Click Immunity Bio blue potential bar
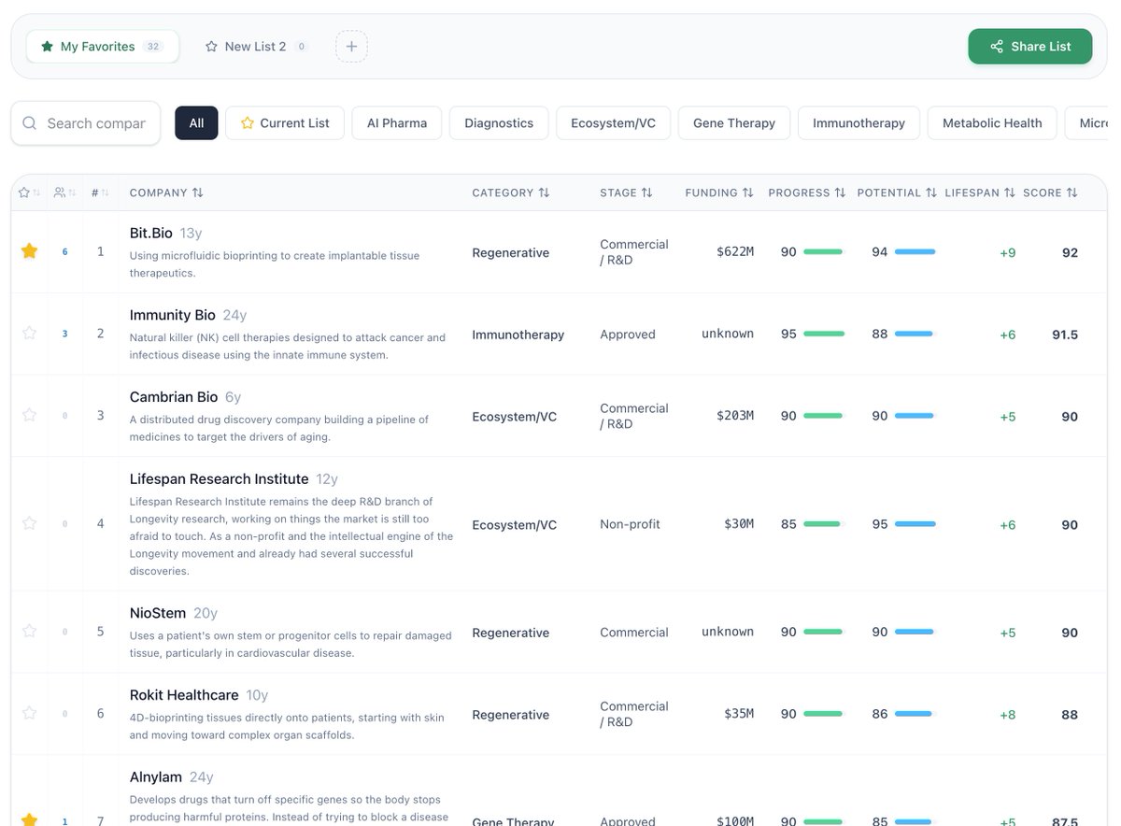Image resolution: width=1121 pixels, height=826 pixels. (x=914, y=334)
